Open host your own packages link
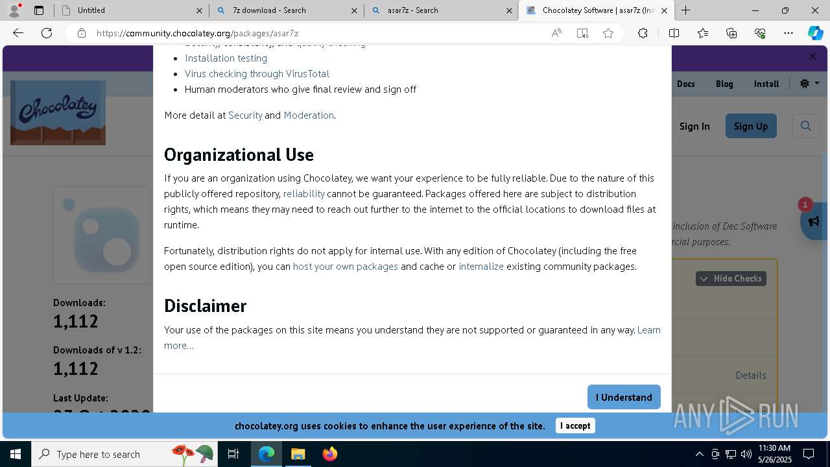 pyautogui.click(x=346, y=266)
